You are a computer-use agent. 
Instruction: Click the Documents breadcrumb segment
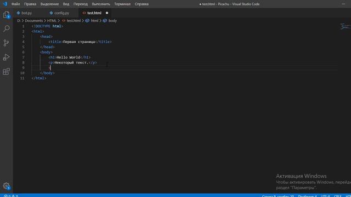coord(34,21)
